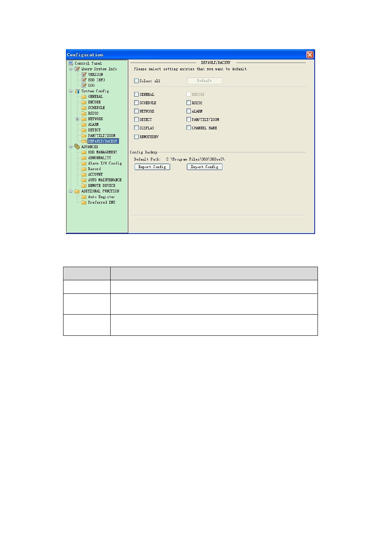The height and width of the screenshot is (539, 381).
Task: Click the Record folder icon
Action: (84, 169)
